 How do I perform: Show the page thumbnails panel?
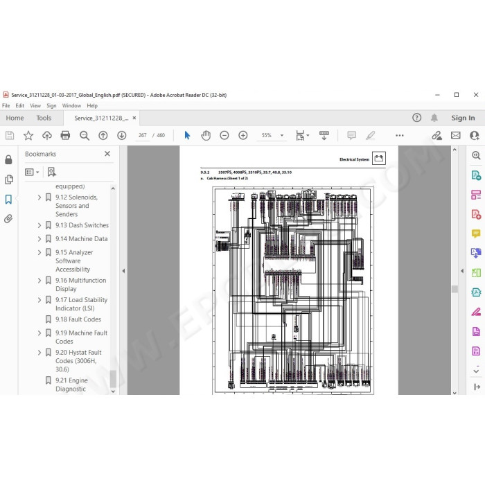(8, 179)
